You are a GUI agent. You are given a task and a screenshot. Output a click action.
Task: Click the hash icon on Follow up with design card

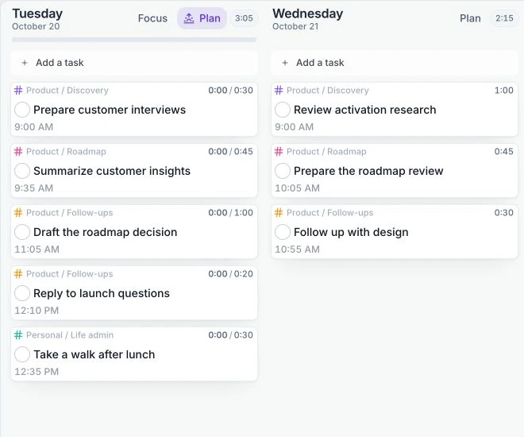(279, 213)
